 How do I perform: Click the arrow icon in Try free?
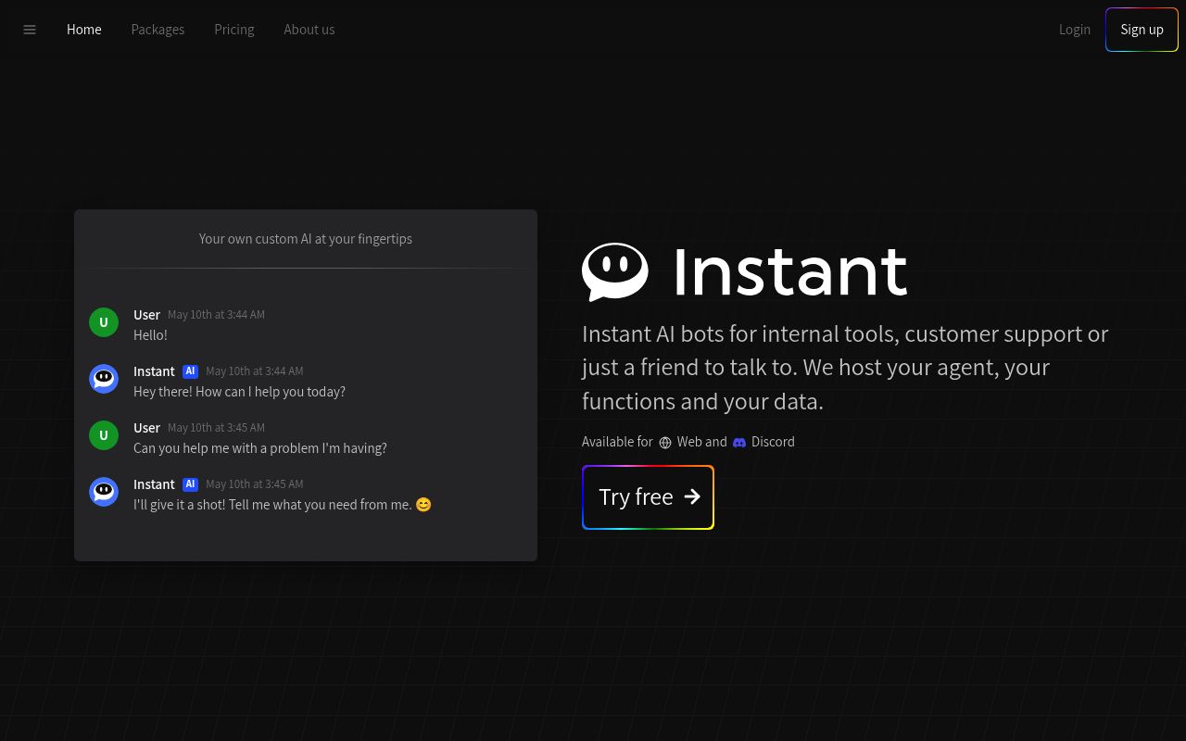point(692,496)
